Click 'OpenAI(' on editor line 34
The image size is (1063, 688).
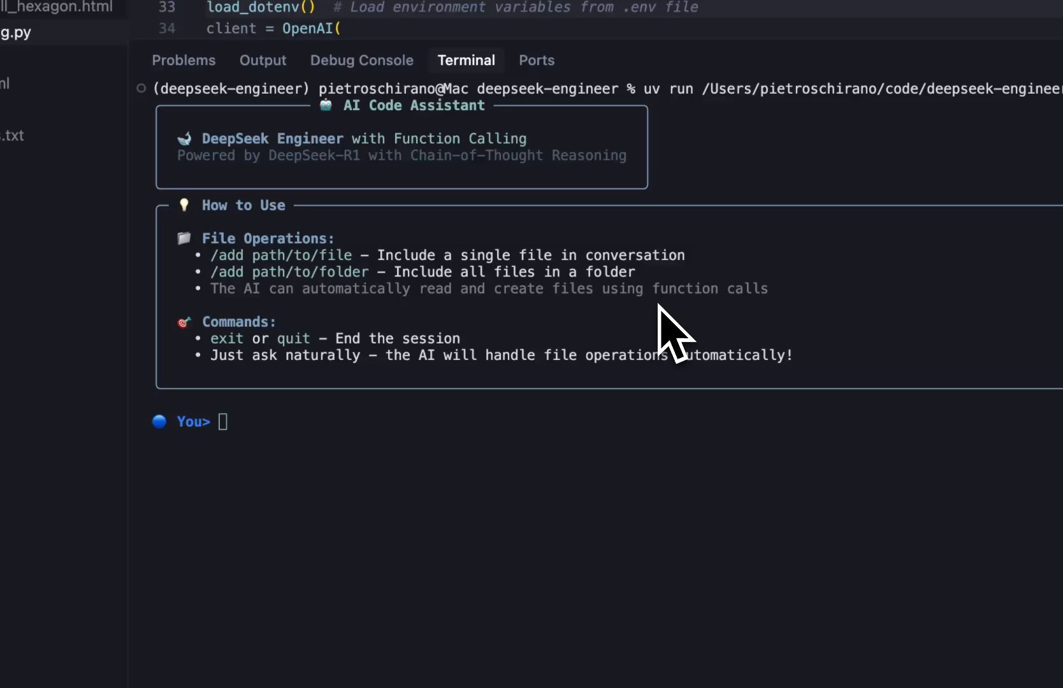pos(312,28)
